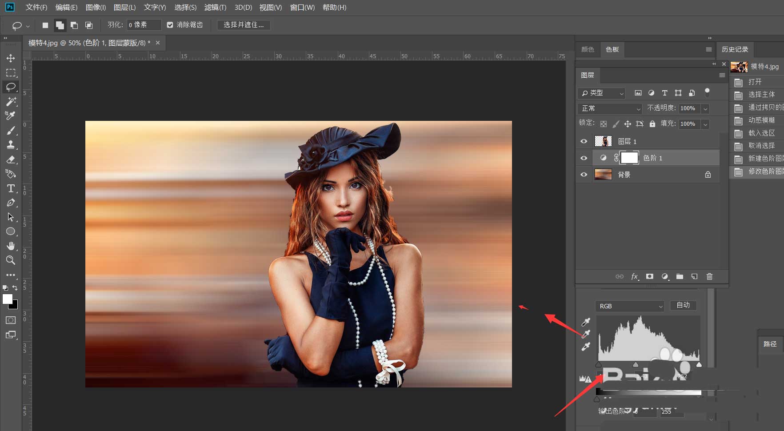Add a layer mask to the layer
784x431 pixels.
pos(650,276)
